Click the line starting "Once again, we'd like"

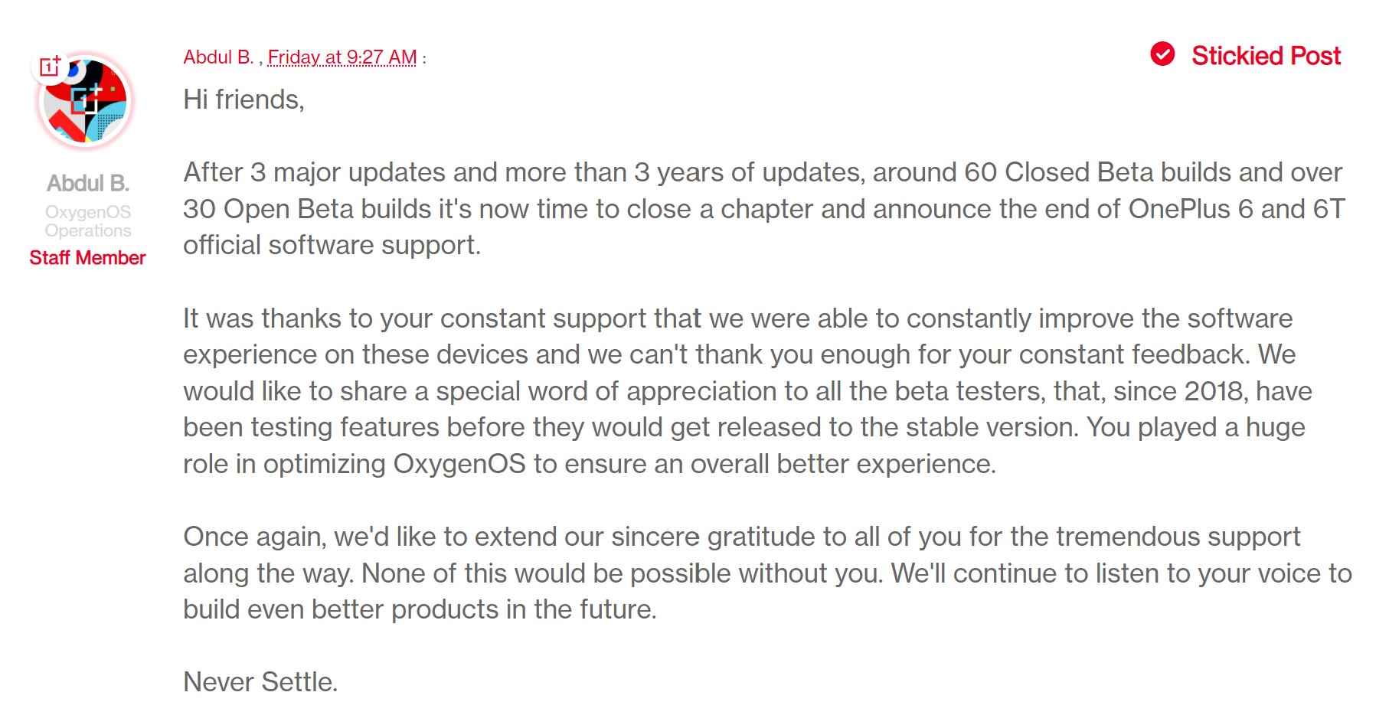click(x=741, y=537)
